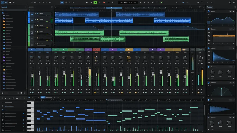
Task: Click the last circular icon at top-right corner
Action: (234, 3)
